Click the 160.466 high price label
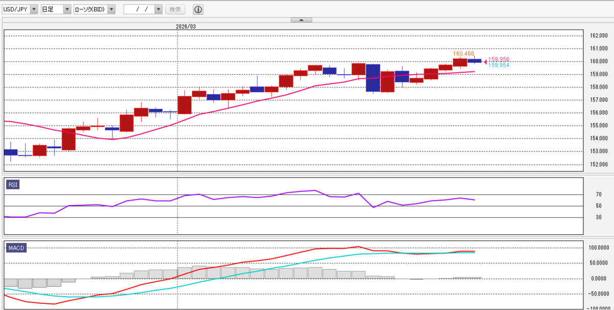The image size is (614, 310). click(464, 53)
